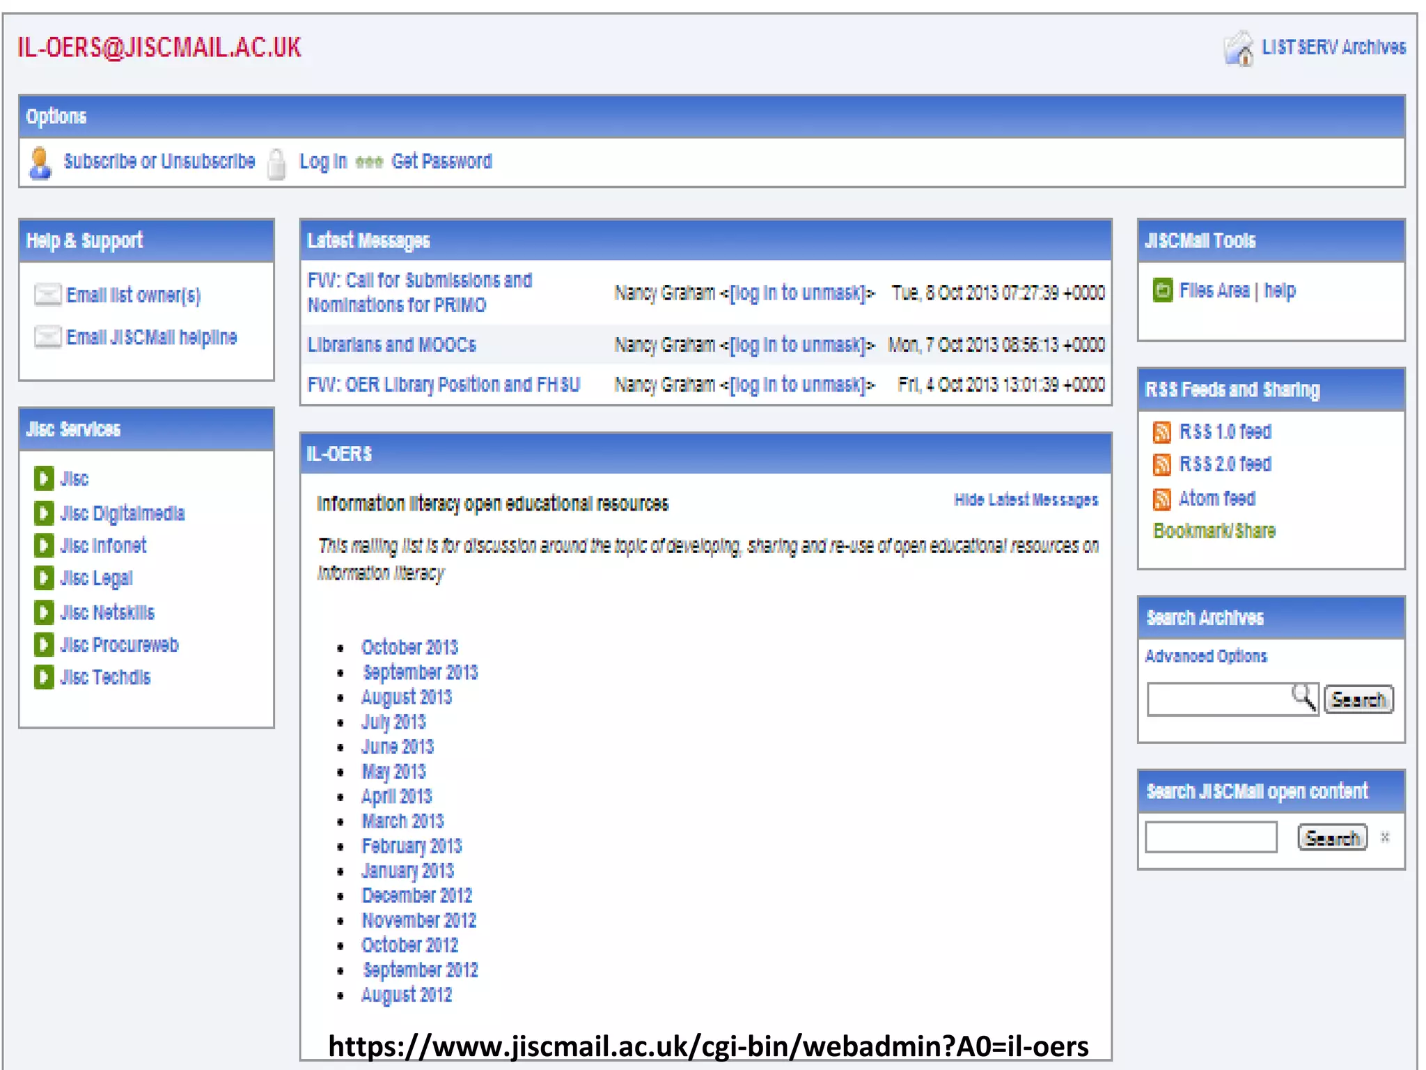Viewport: 1426px width, 1070px height.
Task: Open the May 2013 archive
Action: point(393,772)
